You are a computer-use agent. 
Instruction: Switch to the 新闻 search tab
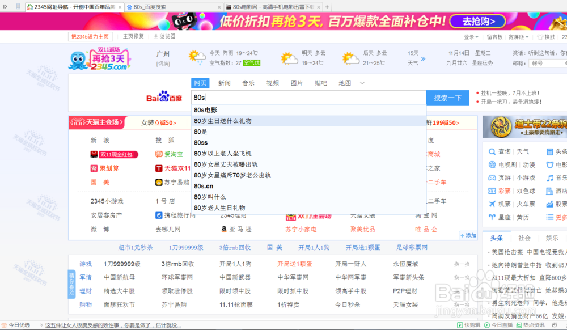click(223, 82)
